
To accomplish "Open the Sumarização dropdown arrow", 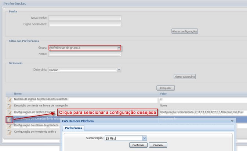I will pos(144,138).
